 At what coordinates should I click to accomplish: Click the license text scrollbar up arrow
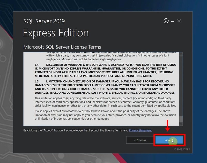tap(181, 54)
